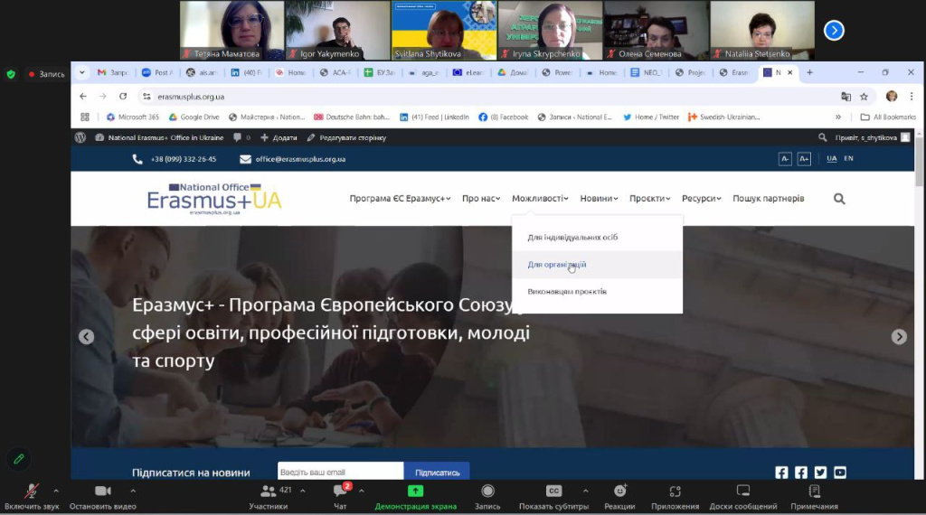926x515 pixels.
Task: Switch to the Gmail browser tab
Action: pos(113,72)
